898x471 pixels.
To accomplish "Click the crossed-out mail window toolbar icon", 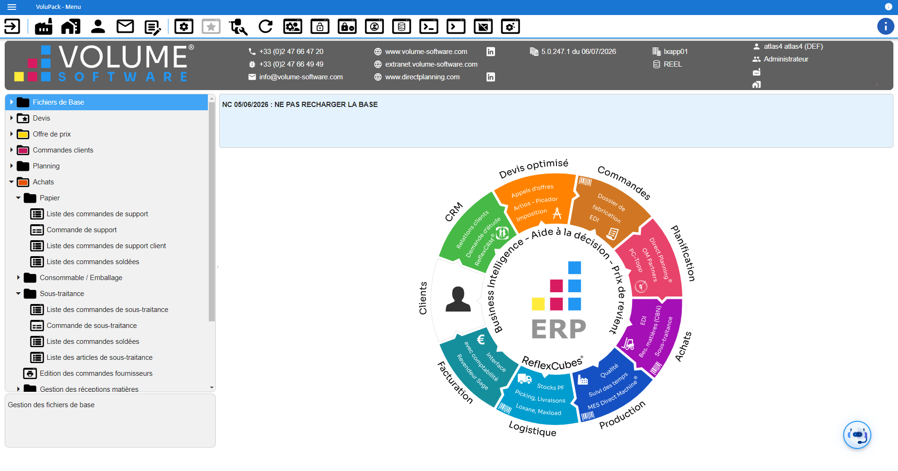I will pyautogui.click(x=483, y=27).
